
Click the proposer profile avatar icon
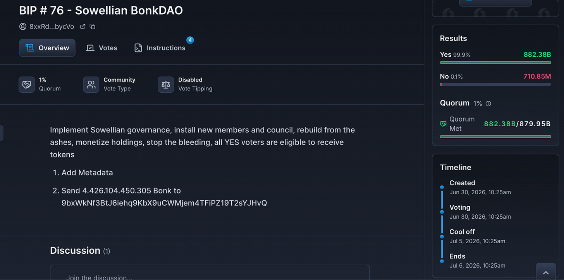pos(23,27)
